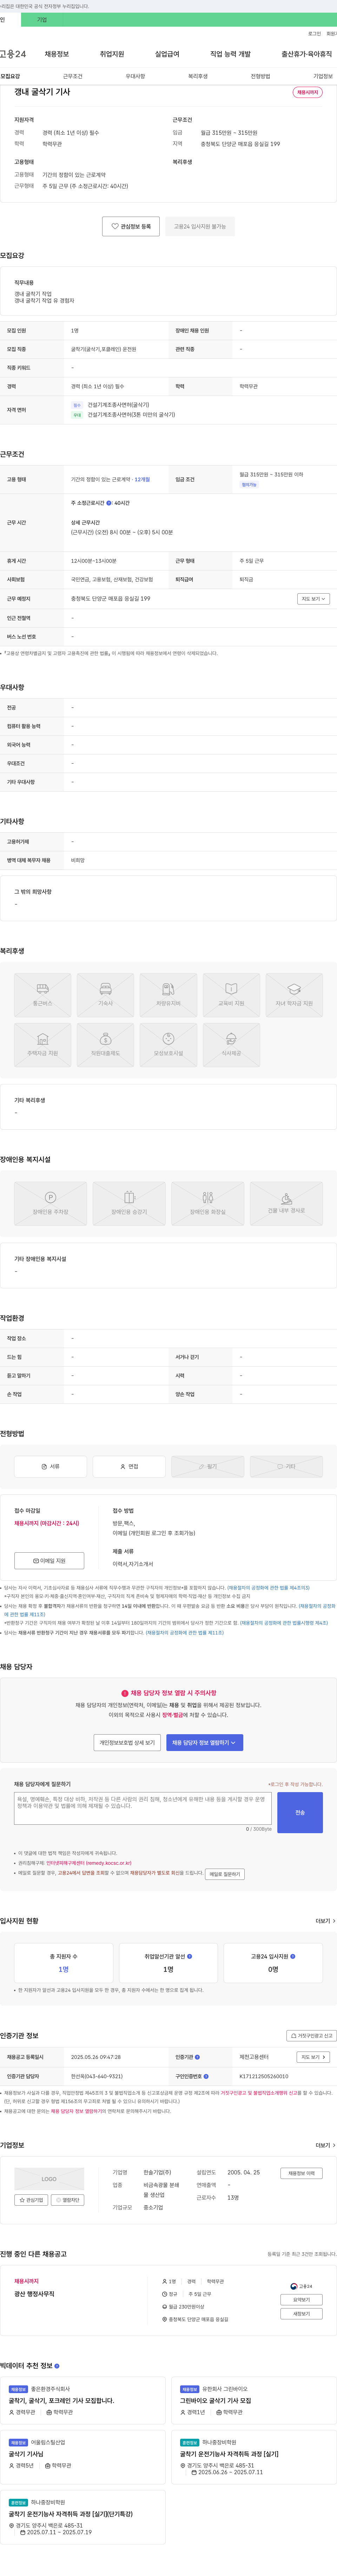Click the 기숙사 welfare icon
This screenshot has width=337, height=2576.
[x=106, y=995]
